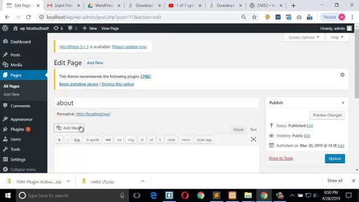Click img quicktag button
The width and height of the screenshot is (359, 202).
click(131, 140)
